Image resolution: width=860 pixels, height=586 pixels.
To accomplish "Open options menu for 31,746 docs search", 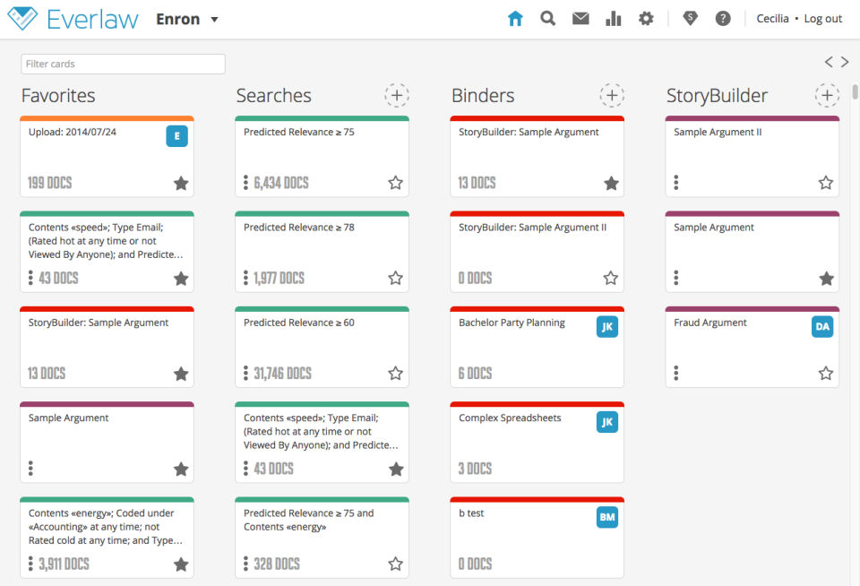I will 245,373.
